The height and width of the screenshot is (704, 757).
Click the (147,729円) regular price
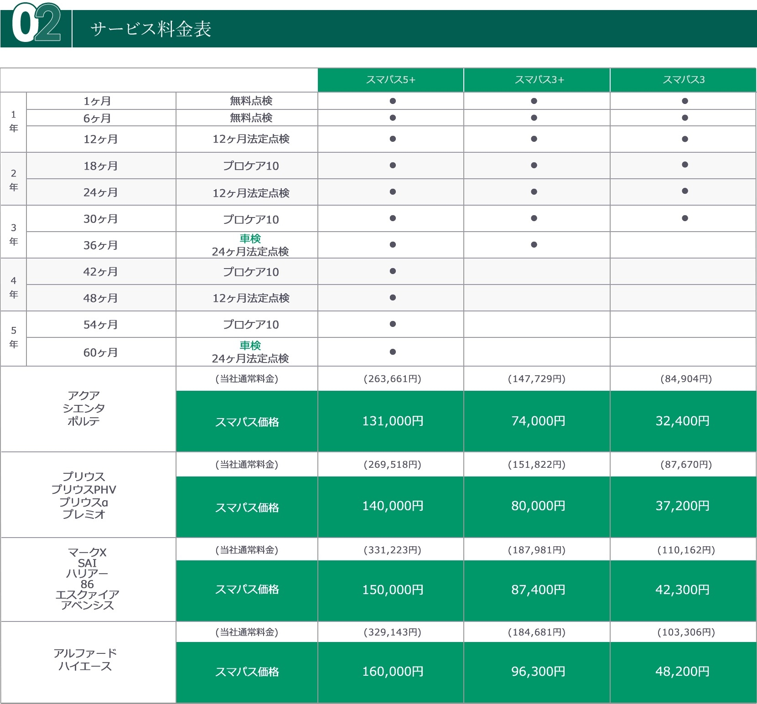(537, 379)
